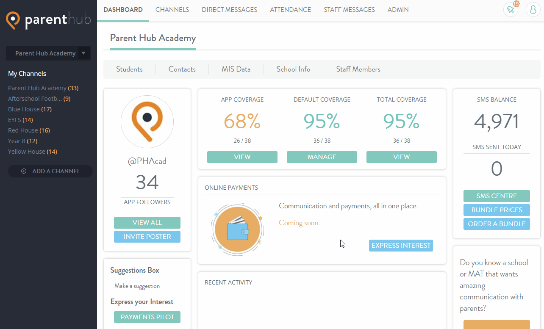Screen dimensions: 544x329
Task: Open the EYFS channel
Action: (20, 120)
